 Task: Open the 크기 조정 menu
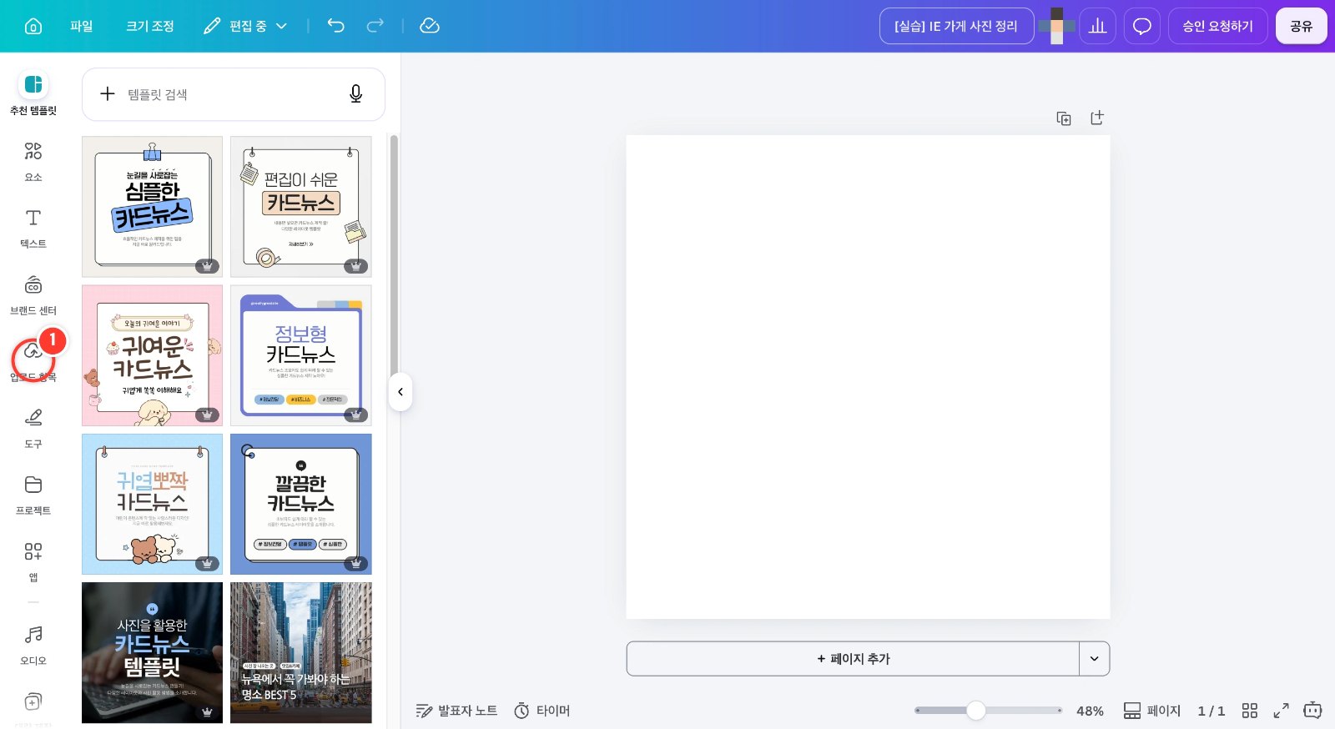[150, 26]
